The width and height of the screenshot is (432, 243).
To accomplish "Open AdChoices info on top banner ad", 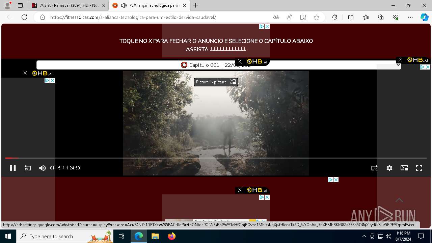I will 262,26.
